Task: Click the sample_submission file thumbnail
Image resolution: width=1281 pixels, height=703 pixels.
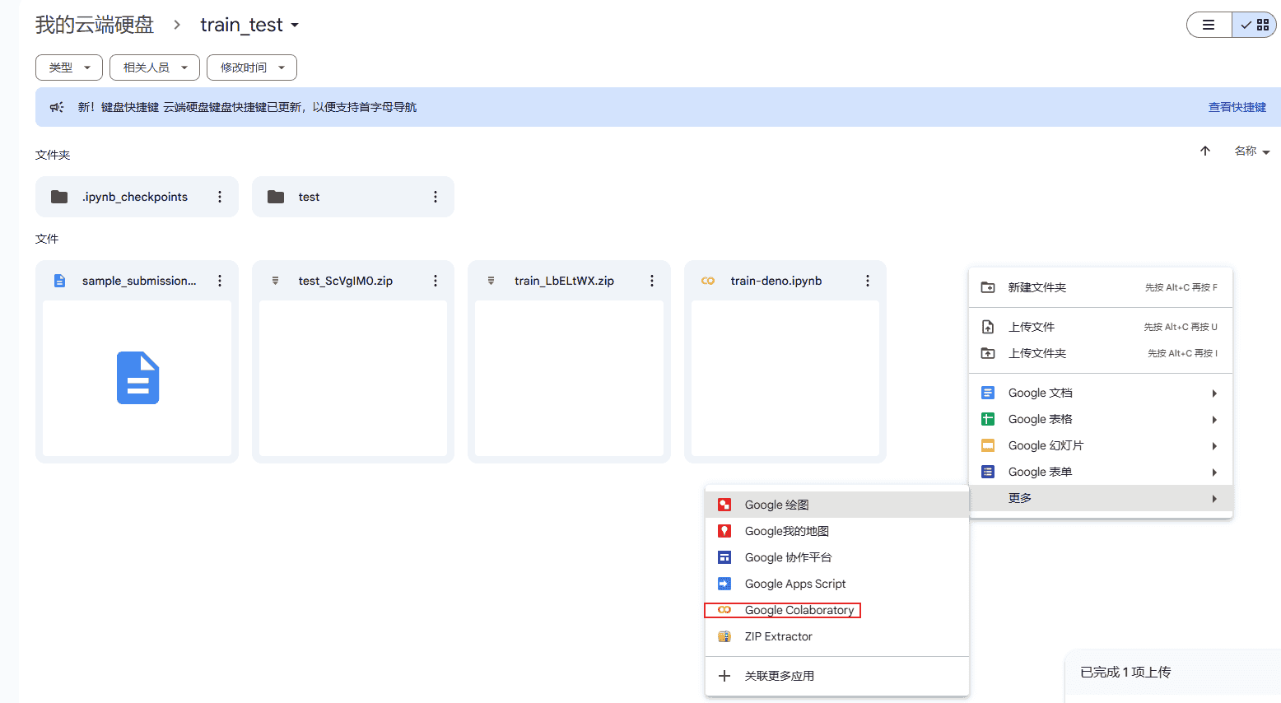Action: (137, 377)
